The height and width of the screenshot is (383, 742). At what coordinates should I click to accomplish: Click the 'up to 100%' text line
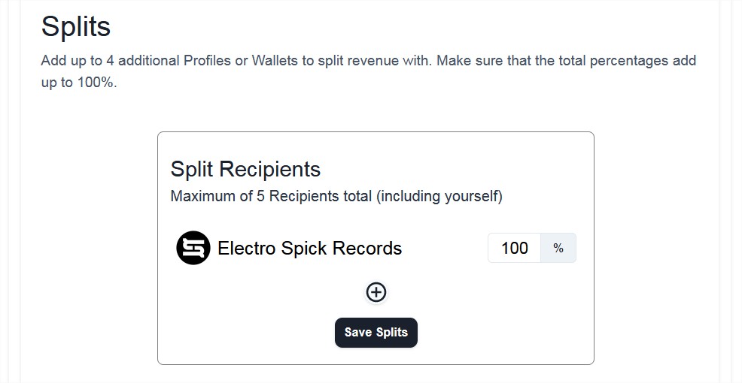point(79,83)
